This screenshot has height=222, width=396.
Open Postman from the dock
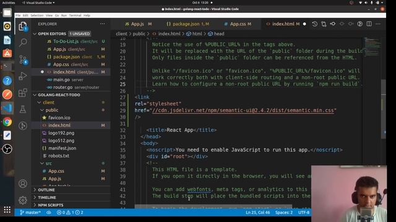click(x=7, y=94)
